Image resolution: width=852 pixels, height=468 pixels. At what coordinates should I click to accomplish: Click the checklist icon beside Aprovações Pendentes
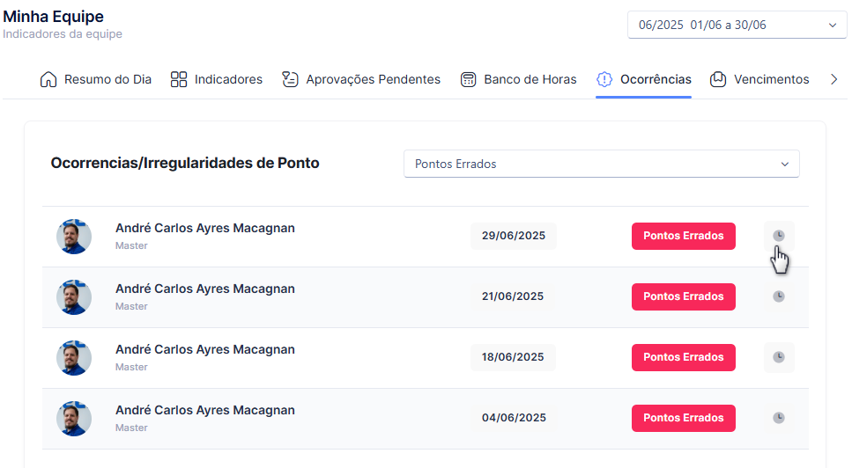pos(290,79)
